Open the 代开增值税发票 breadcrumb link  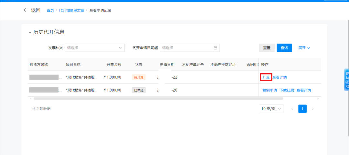point(72,10)
